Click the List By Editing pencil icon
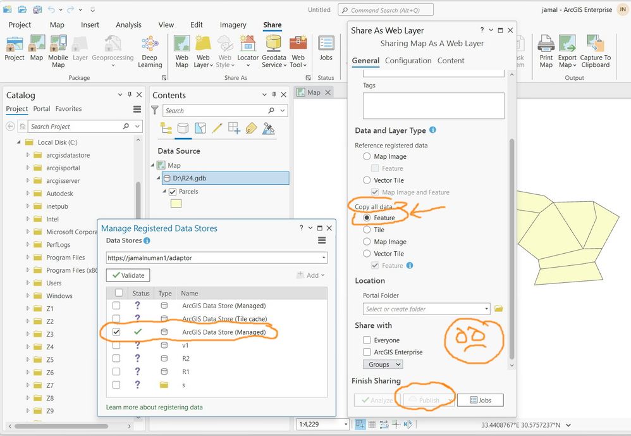The width and height of the screenshot is (631, 436). (x=217, y=128)
